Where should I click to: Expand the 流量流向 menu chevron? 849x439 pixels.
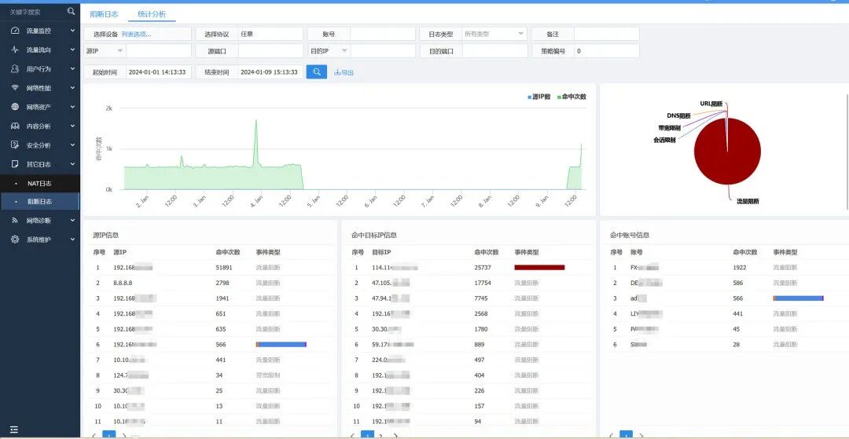click(x=72, y=49)
